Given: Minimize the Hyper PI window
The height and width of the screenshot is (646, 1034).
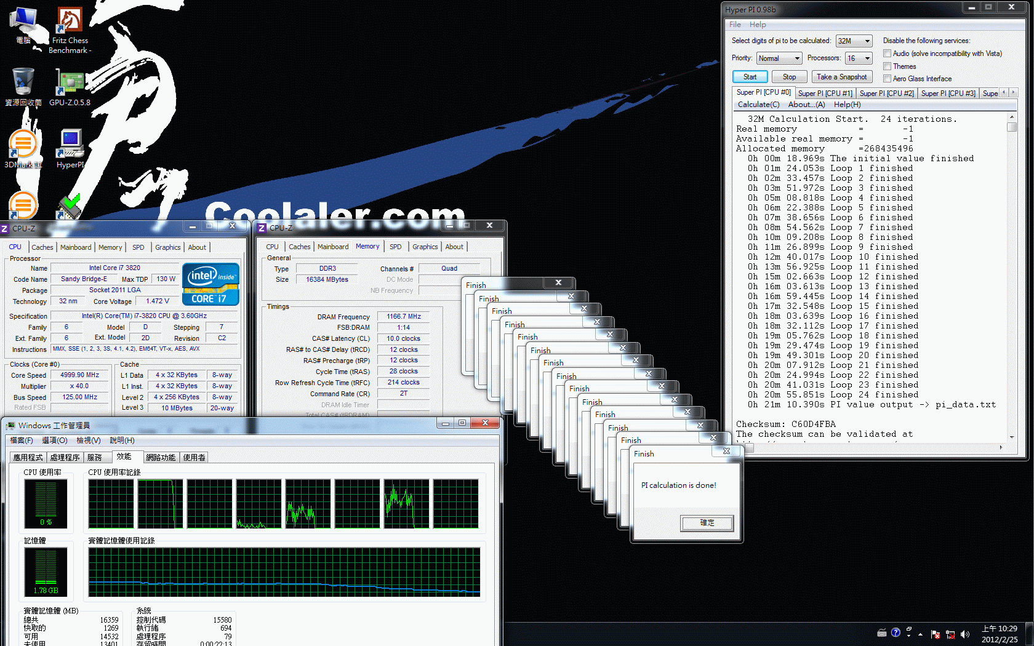Looking at the screenshot, I should point(971,7).
